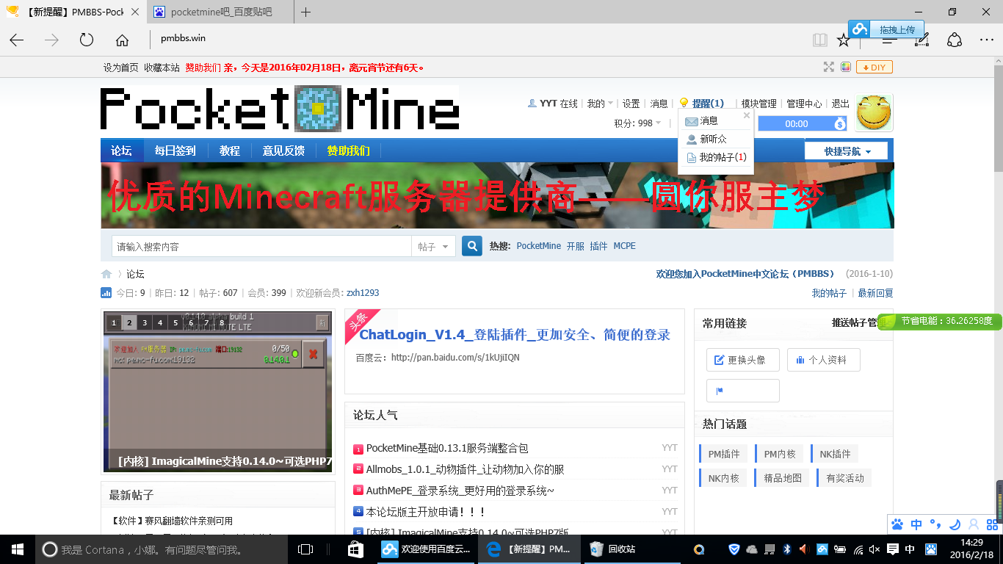Click the colorful style switcher icon
This screenshot has height=564, width=1003.
[846, 68]
